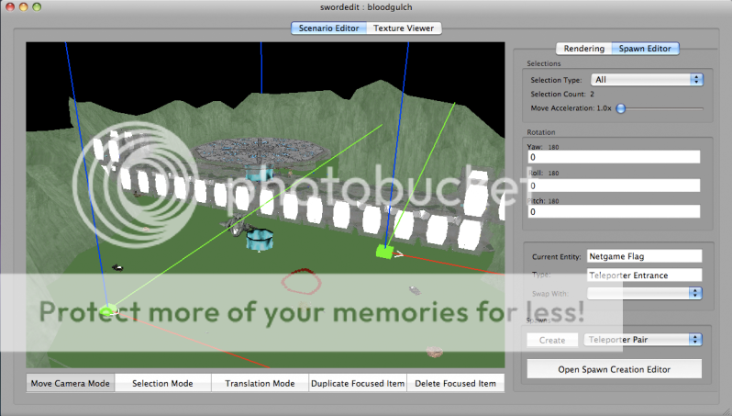
Task: Click Open Spawn Creation Editor button
Action: point(614,369)
